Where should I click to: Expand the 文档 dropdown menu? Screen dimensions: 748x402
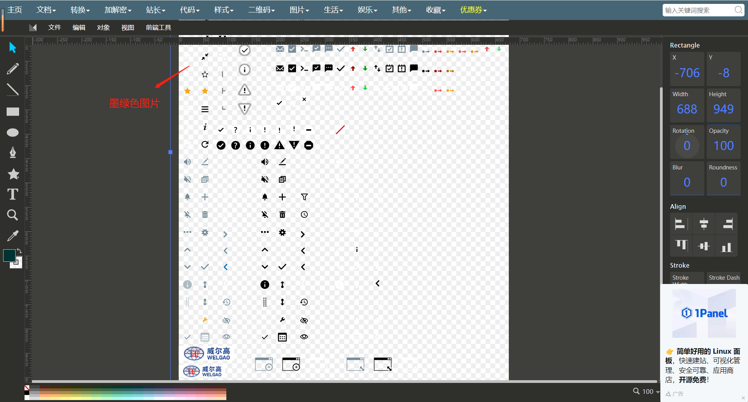46,10
